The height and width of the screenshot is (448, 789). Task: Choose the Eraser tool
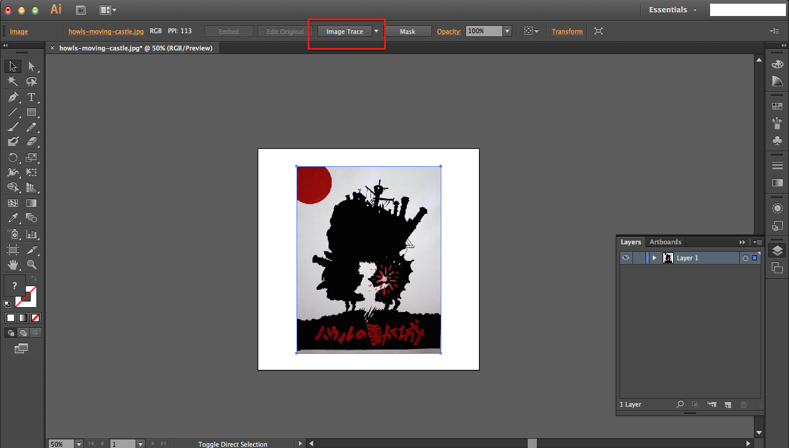point(31,142)
